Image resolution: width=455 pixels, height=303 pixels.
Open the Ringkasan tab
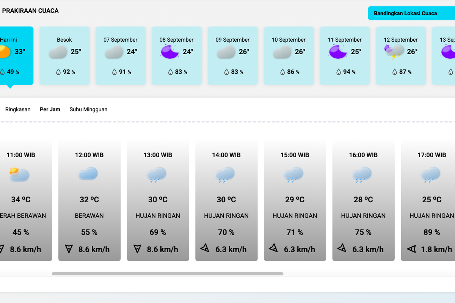click(x=18, y=109)
